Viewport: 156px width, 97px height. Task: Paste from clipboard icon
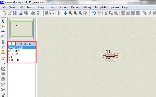(116, 13)
